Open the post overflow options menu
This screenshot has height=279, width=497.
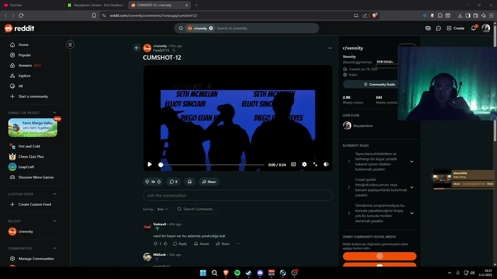point(330,48)
